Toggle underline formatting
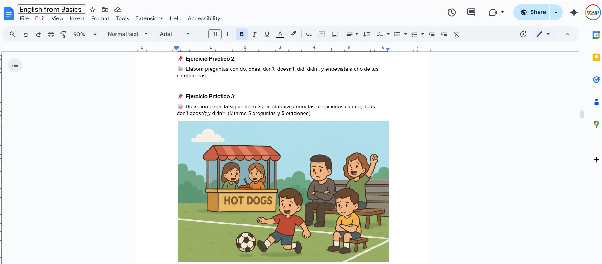 pos(267,34)
